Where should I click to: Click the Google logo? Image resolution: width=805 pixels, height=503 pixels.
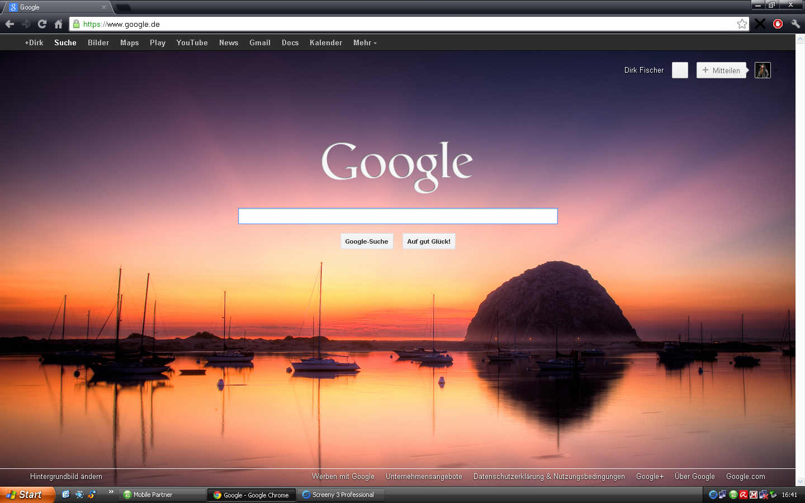pyautogui.click(x=397, y=167)
